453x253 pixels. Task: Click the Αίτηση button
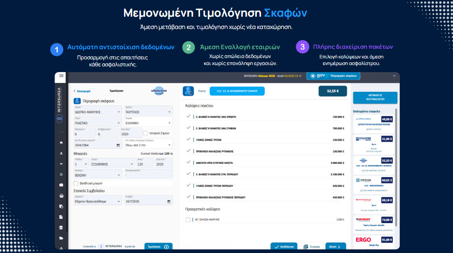click(x=336, y=247)
